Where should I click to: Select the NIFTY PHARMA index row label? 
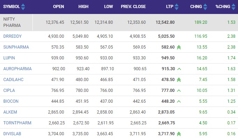(12, 22)
